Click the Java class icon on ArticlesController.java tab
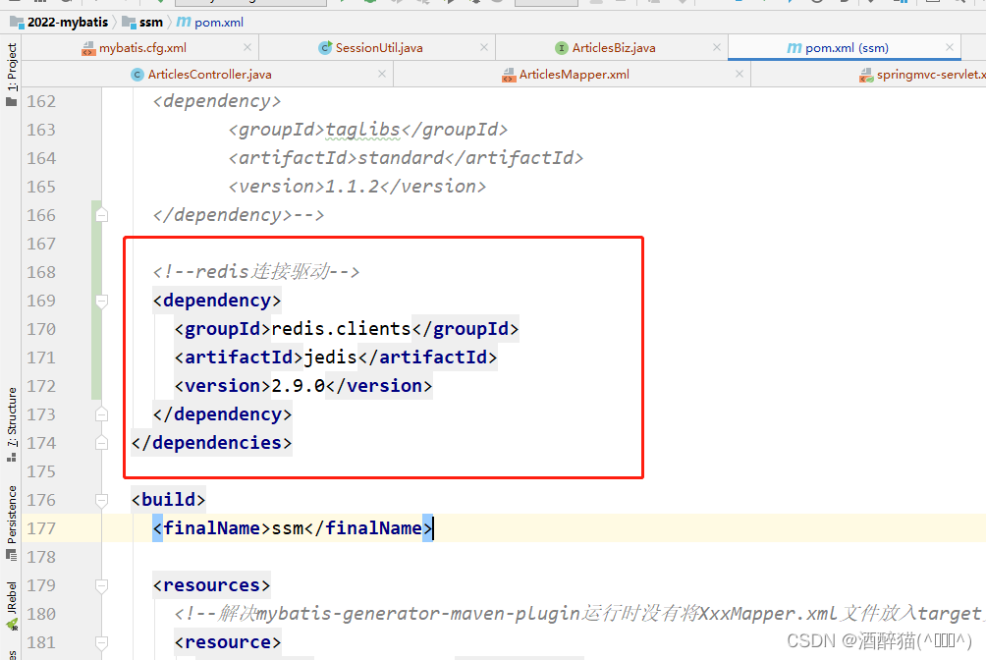This screenshot has height=660, width=986. click(139, 74)
